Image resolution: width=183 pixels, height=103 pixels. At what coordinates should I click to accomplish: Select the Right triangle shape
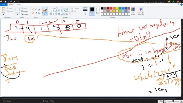(51, 11)
